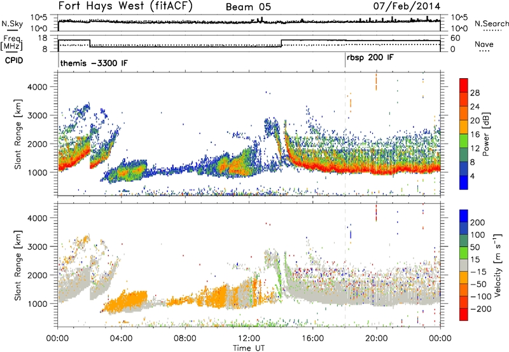
Task: Click the 'rbsp 200 IF' text
Action: point(370,58)
